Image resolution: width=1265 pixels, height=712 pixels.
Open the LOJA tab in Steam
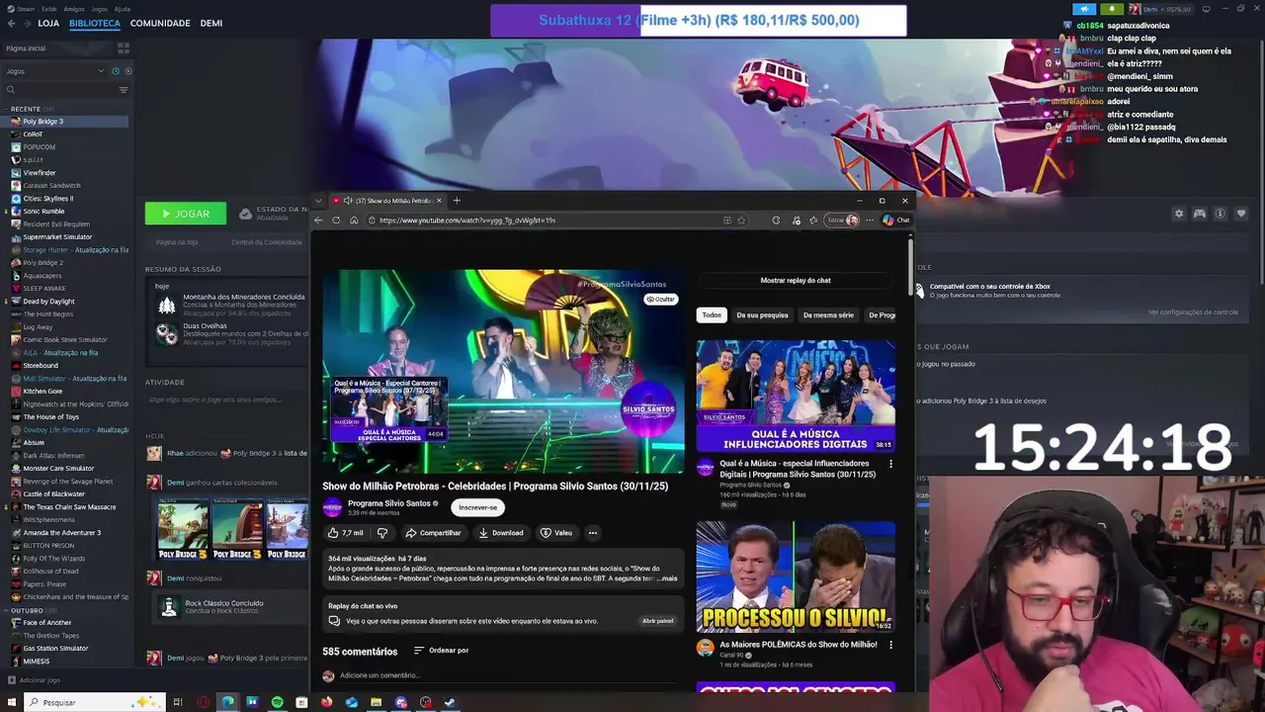click(48, 23)
